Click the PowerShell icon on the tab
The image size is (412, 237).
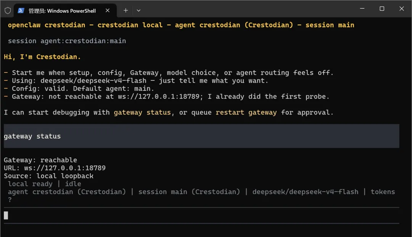pos(21,11)
